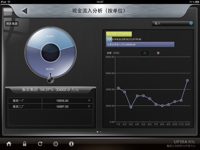
Task: Select value 16397.00 cell
Action: point(62,107)
